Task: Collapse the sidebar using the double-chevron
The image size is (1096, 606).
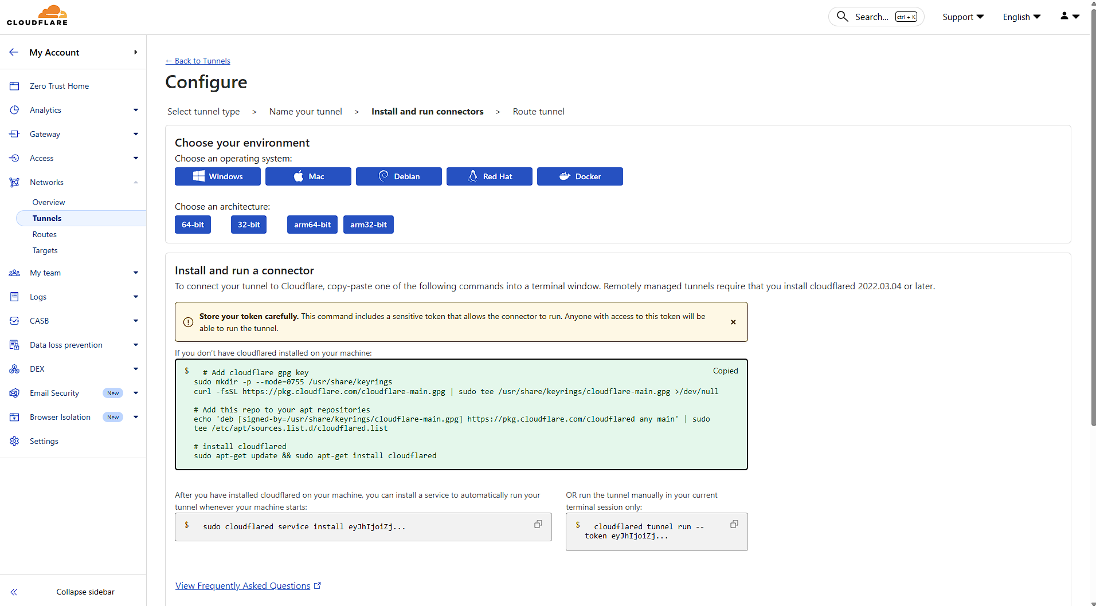Action: (14, 592)
